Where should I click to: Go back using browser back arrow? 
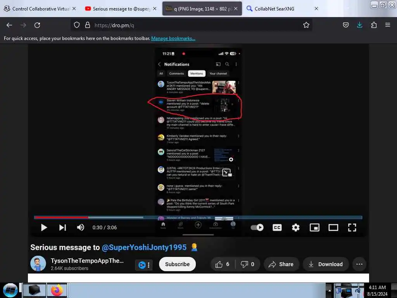(x=9, y=25)
